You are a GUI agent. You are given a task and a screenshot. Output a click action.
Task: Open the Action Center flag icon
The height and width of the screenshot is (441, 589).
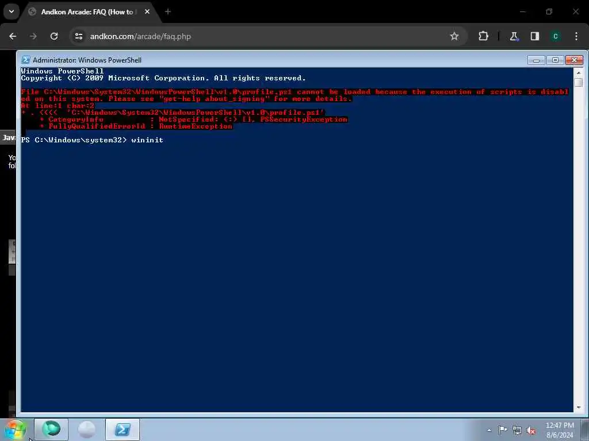click(502, 430)
